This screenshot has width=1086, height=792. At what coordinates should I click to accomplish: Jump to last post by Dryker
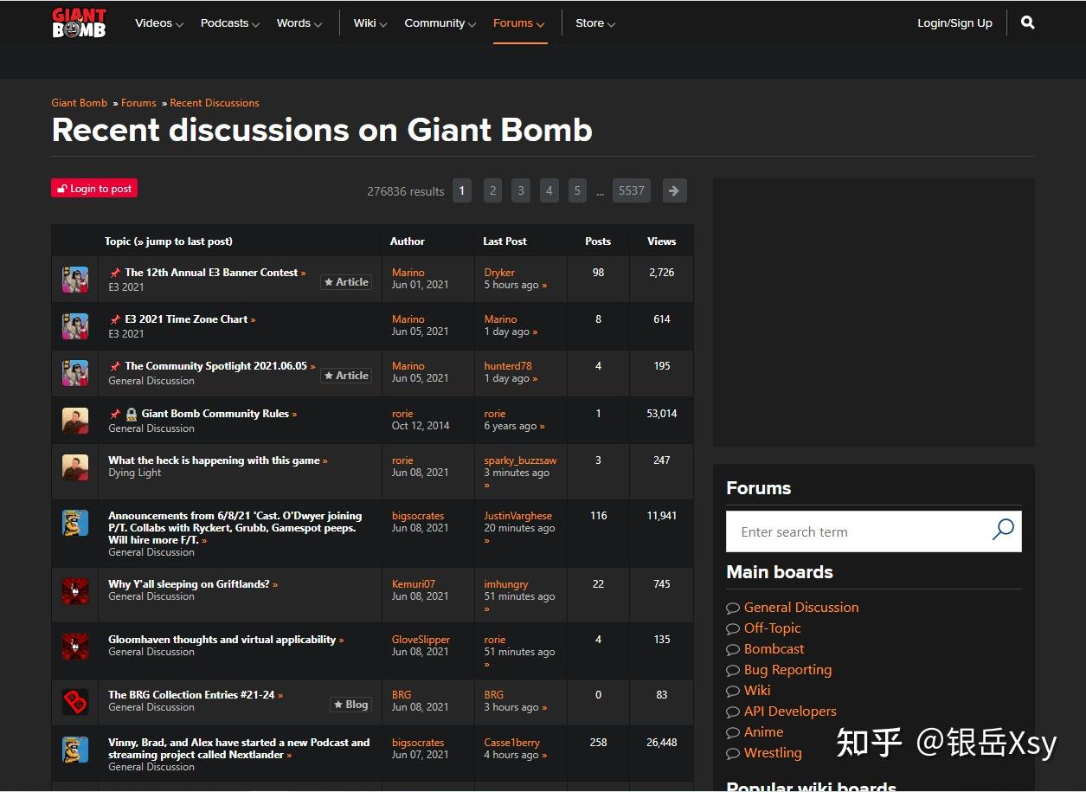click(544, 286)
